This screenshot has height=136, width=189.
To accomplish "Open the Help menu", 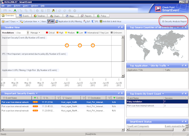I will coord(43,6).
